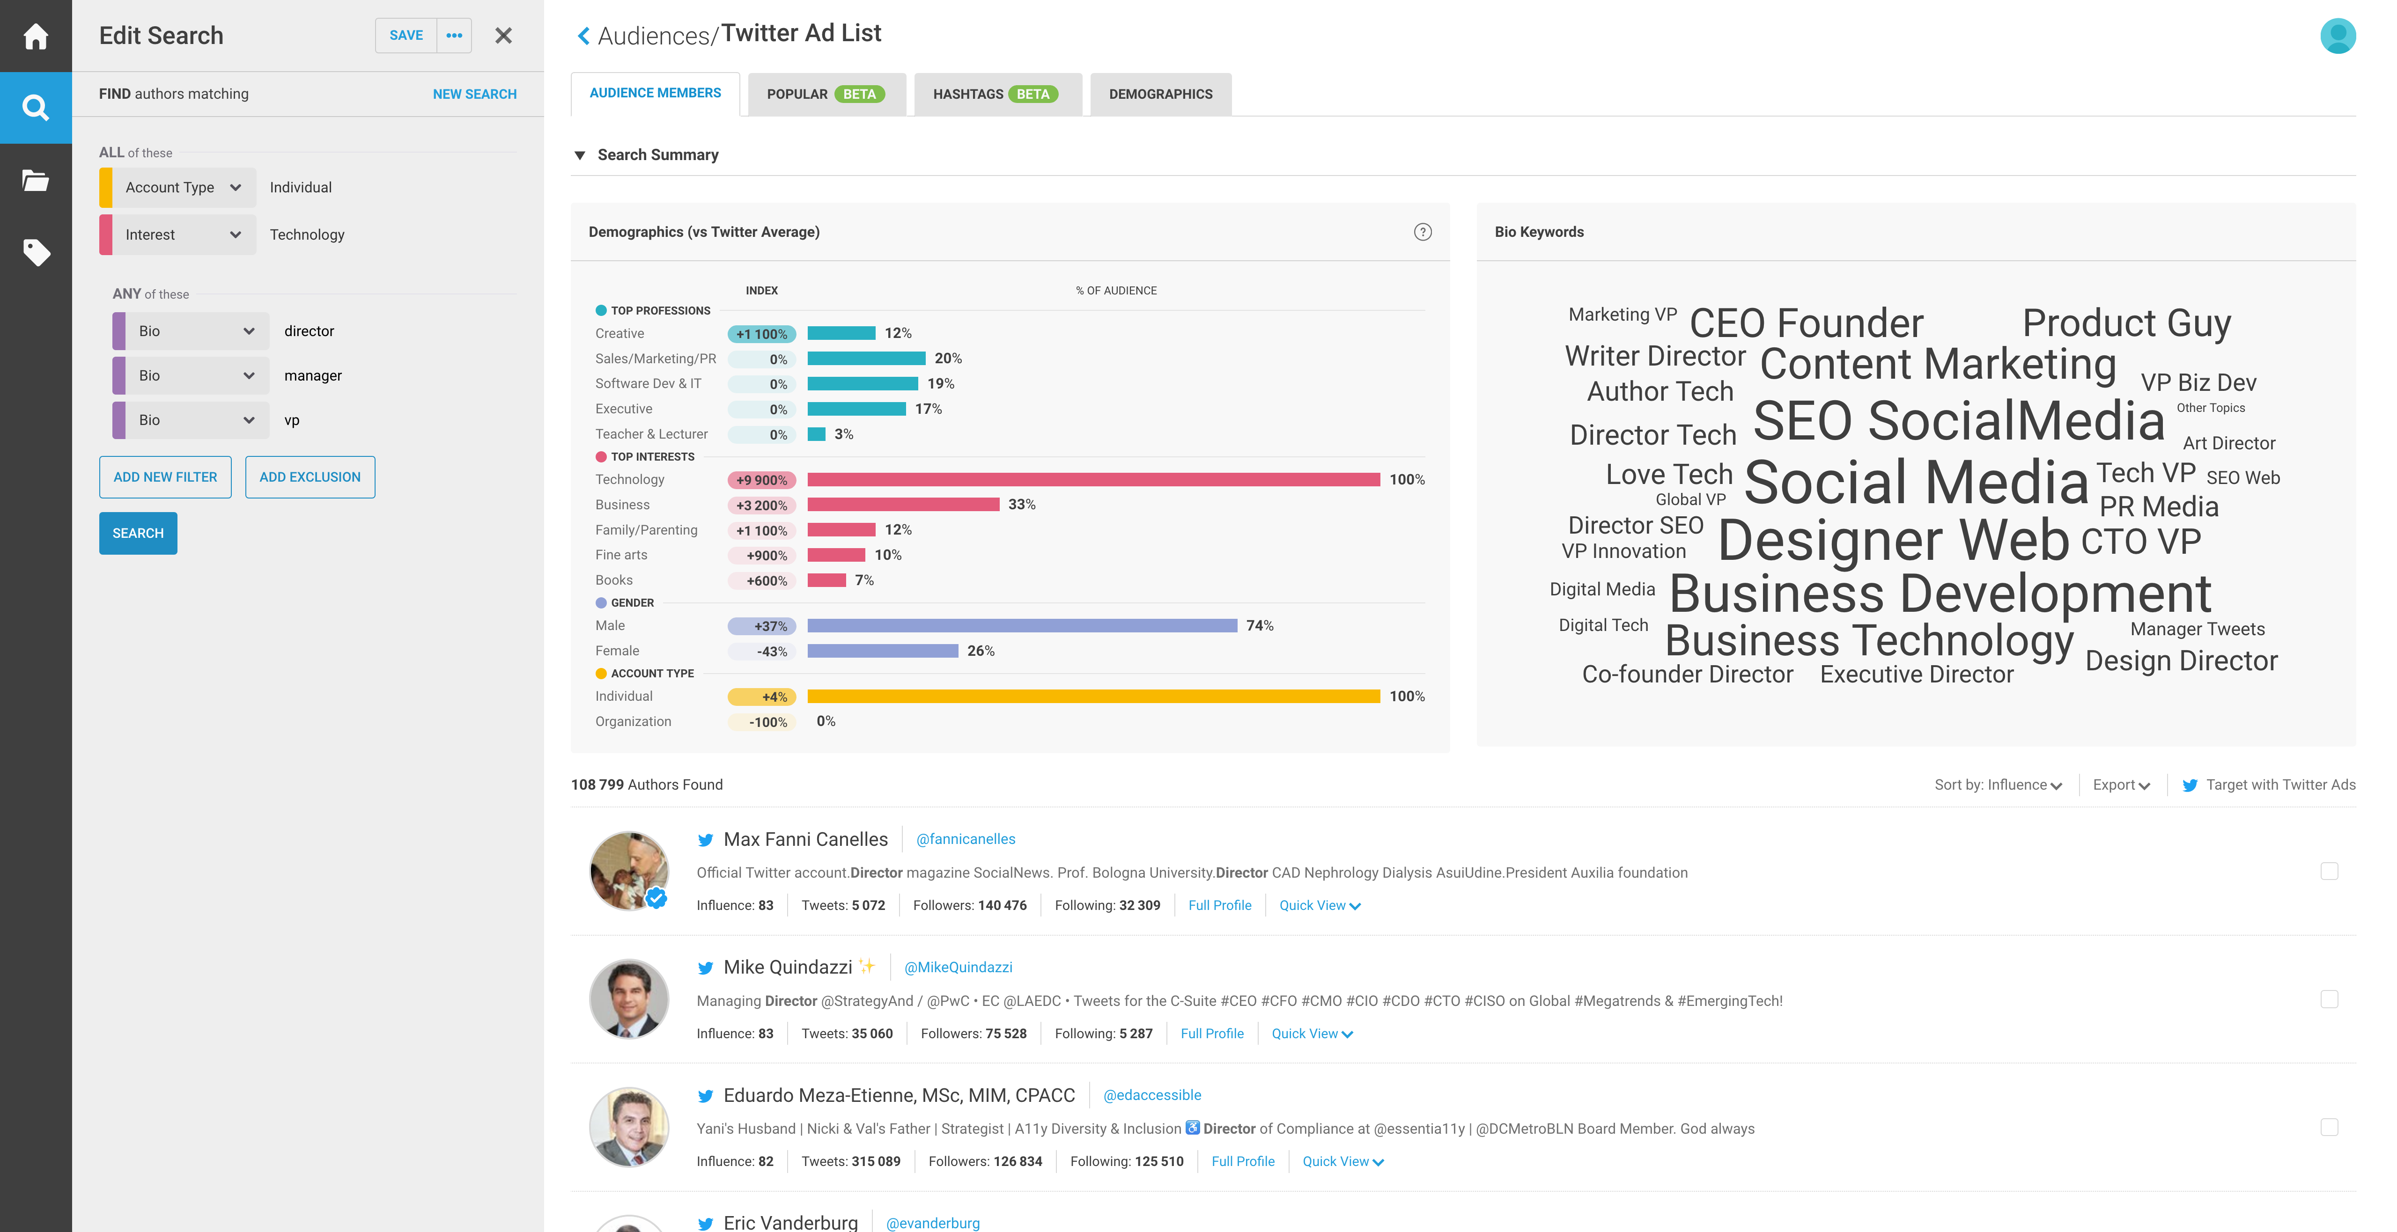The height and width of the screenshot is (1232, 2397).
Task: Open the user avatar at top right
Action: [2338, 36]
